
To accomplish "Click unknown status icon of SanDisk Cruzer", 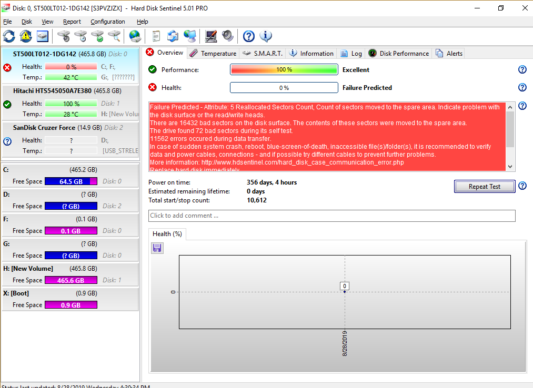I will (x=7, y=141).
